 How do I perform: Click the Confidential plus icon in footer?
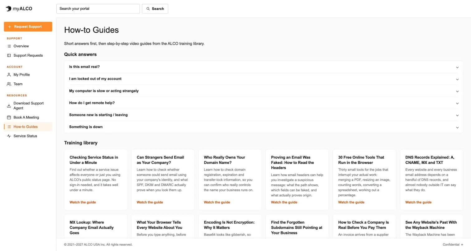coord(462,245)
